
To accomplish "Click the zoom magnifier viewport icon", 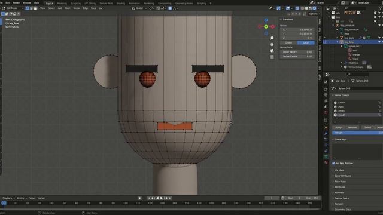I will click(272, 38).
